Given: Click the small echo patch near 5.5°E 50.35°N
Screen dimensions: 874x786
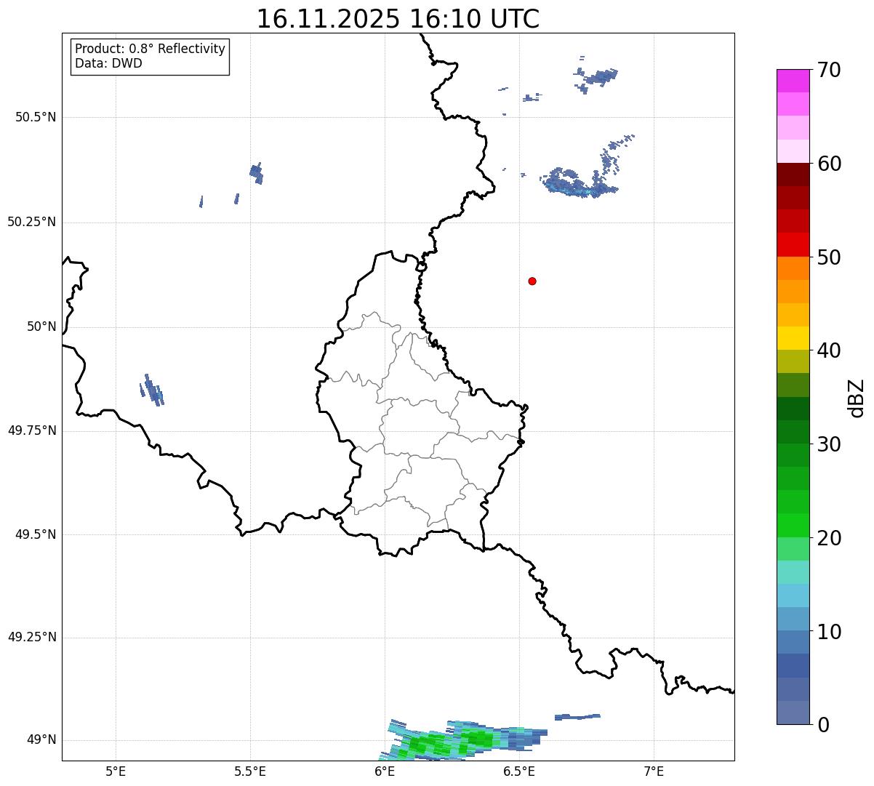Looking at the screenshot, I should 256,173.
